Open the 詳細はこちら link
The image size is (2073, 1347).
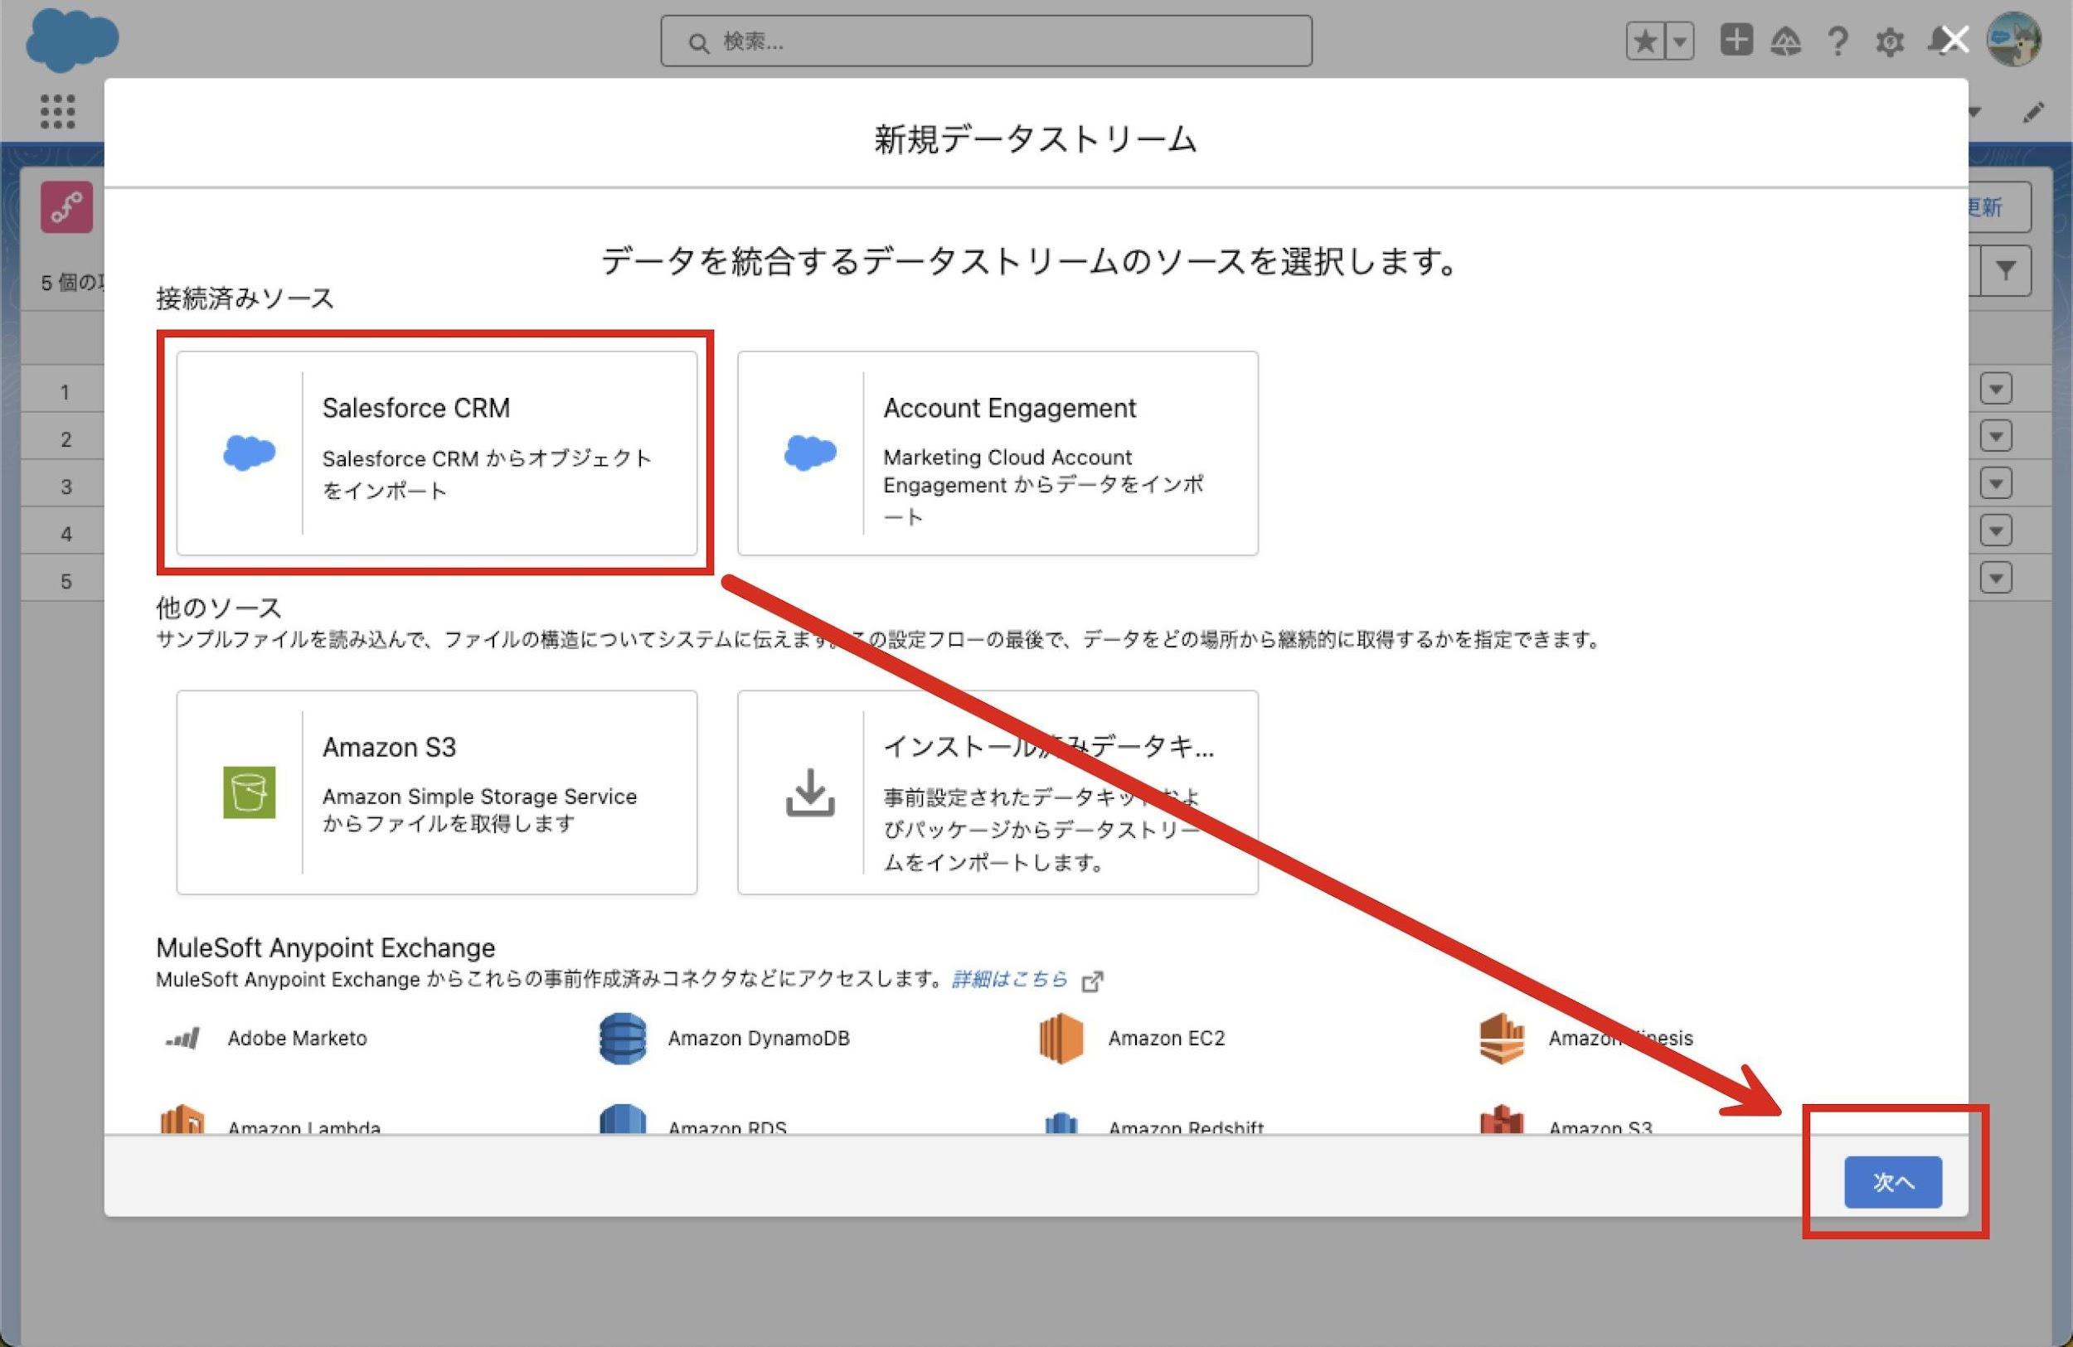click(x=1009, y=979)
